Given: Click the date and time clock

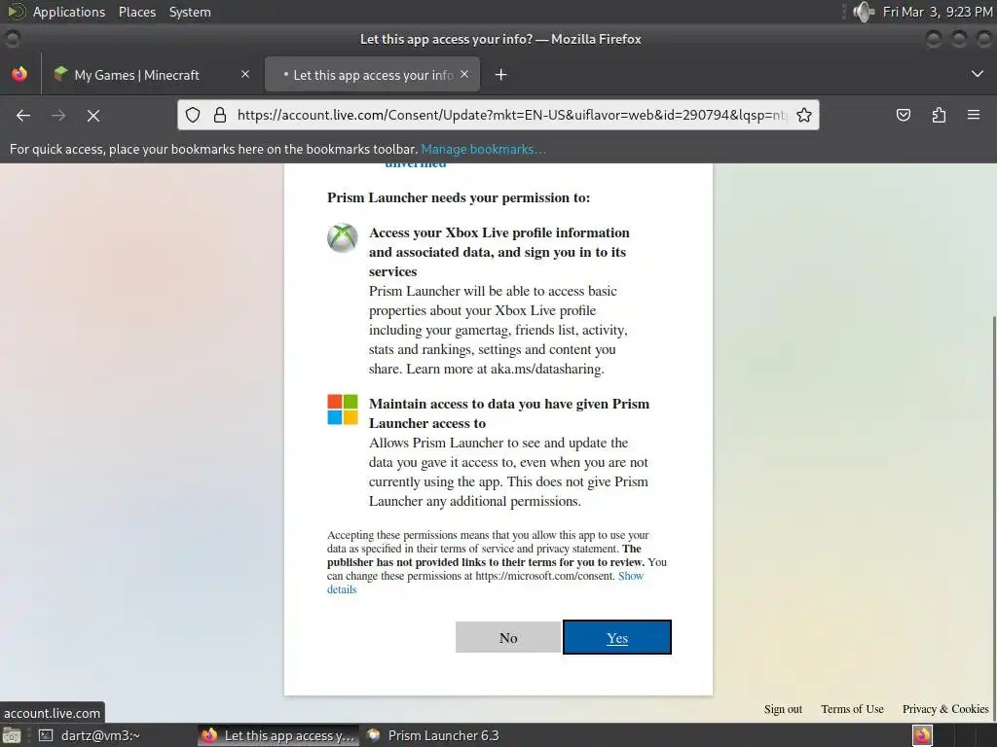Looking at the screenshot, I should (938, 12).
